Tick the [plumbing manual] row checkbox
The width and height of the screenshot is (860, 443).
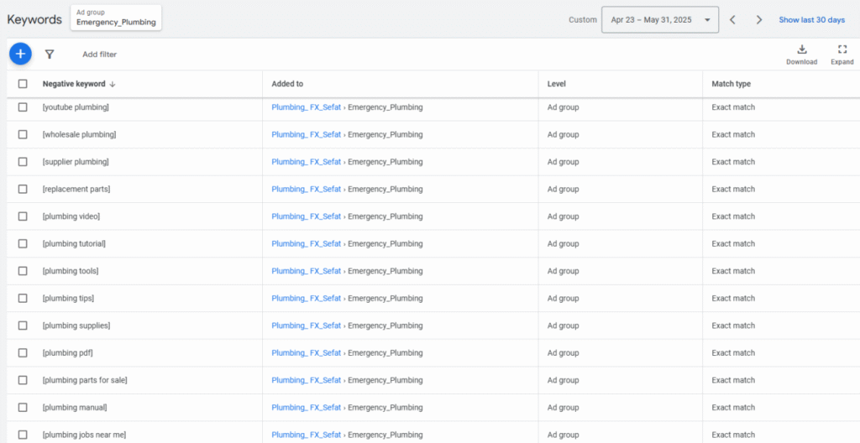[23, 408]
